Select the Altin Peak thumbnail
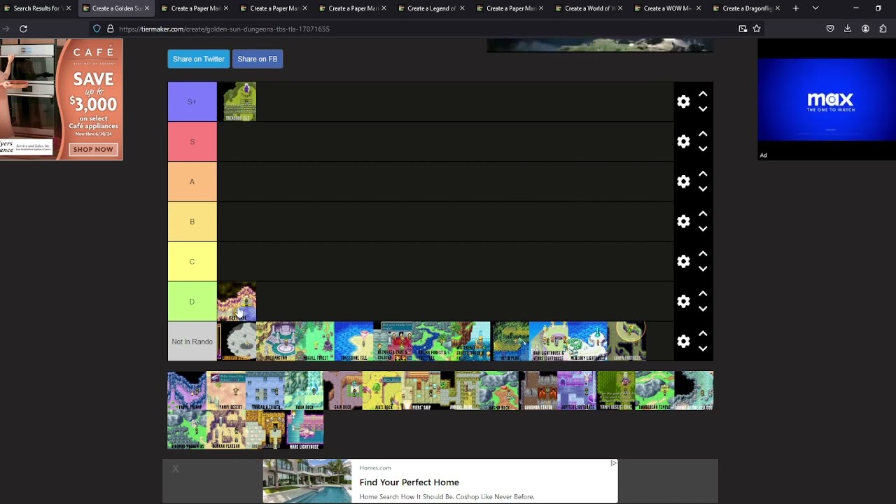Screen dimensions: 896x504 point(510,341)
